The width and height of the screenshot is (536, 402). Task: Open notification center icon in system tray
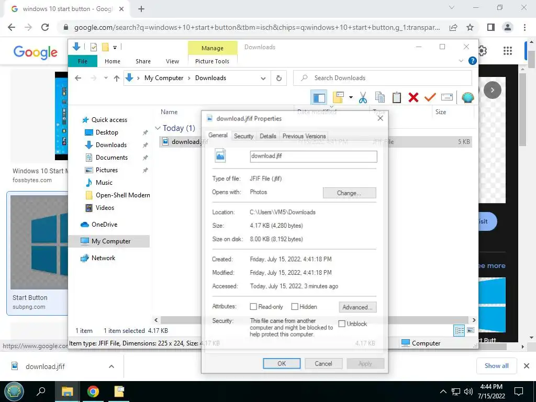click(519, 392)
